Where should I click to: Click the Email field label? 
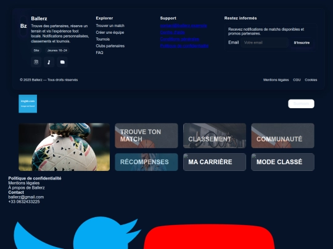coord(233,42)
